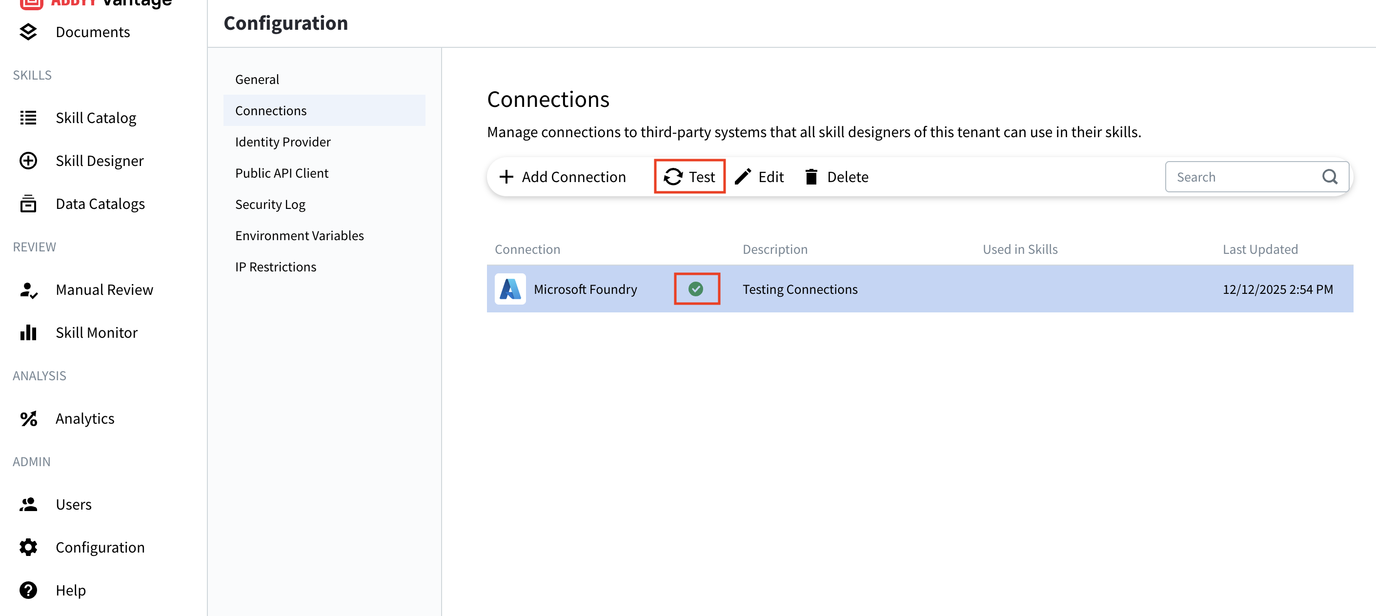Open the Skill Monitor
The image size is (1376, 616).
click(97, 332)
